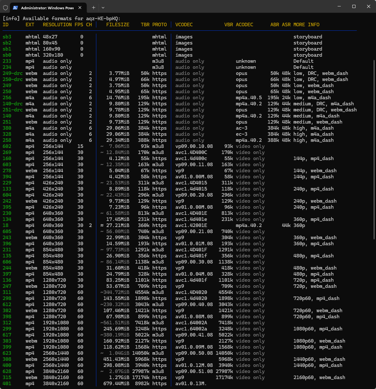The width and height of the screenshot is (376, 389).
Task: Click the 3840x2160 resolution in row 628
Action: (x=56, y=371)
